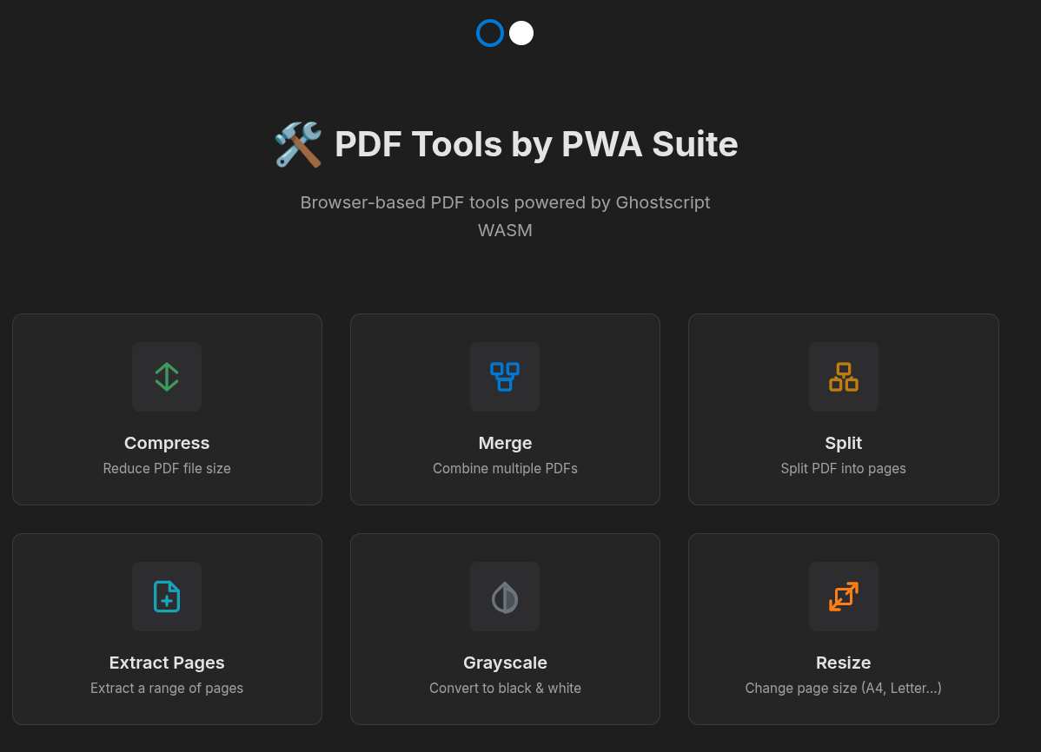Click the 'Combine multiple PDFs' text
1041x752 pixels.
(505, 468)
